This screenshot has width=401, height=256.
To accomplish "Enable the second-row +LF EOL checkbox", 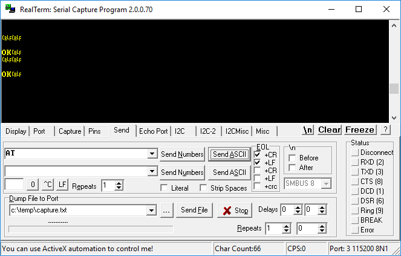I will pyautogui.click(x=257, y=179).
